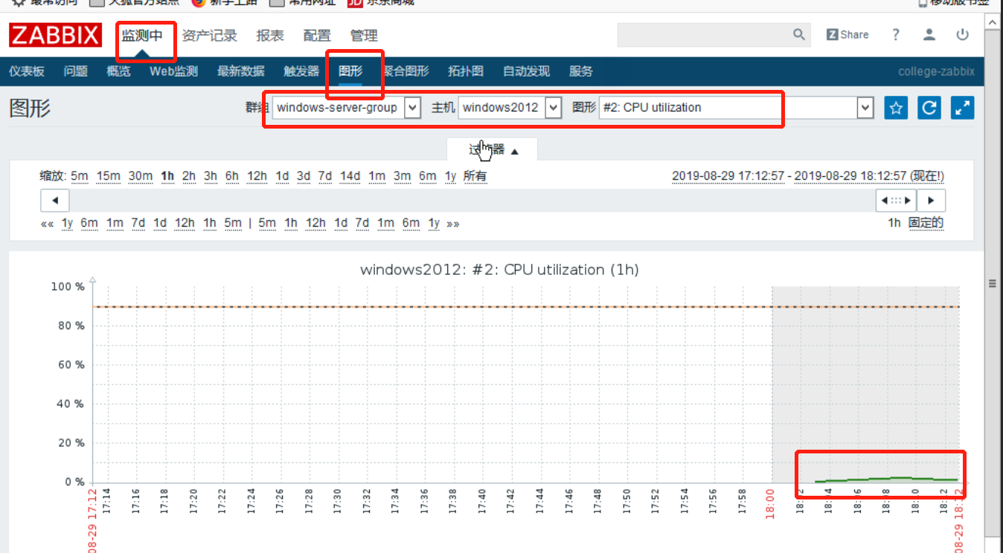The image size is (1003, 553).
Task: Go to the 仪表板 submenu
Action: [x=27, y=71]
